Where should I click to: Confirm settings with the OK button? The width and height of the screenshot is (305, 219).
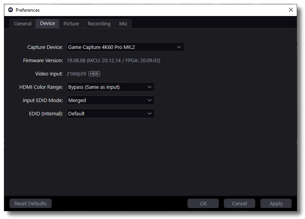click(203, 203)
